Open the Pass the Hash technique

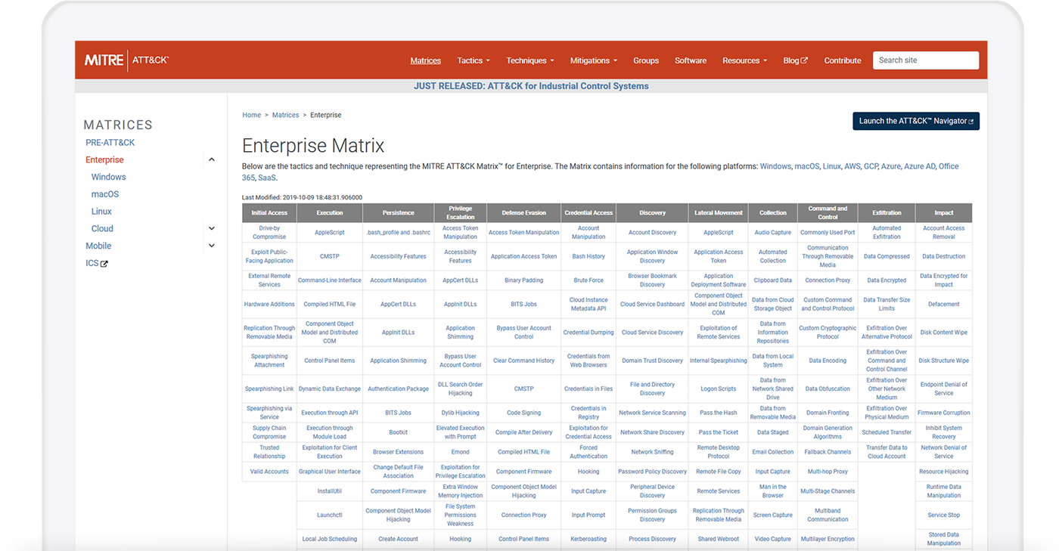coord(719,413)
